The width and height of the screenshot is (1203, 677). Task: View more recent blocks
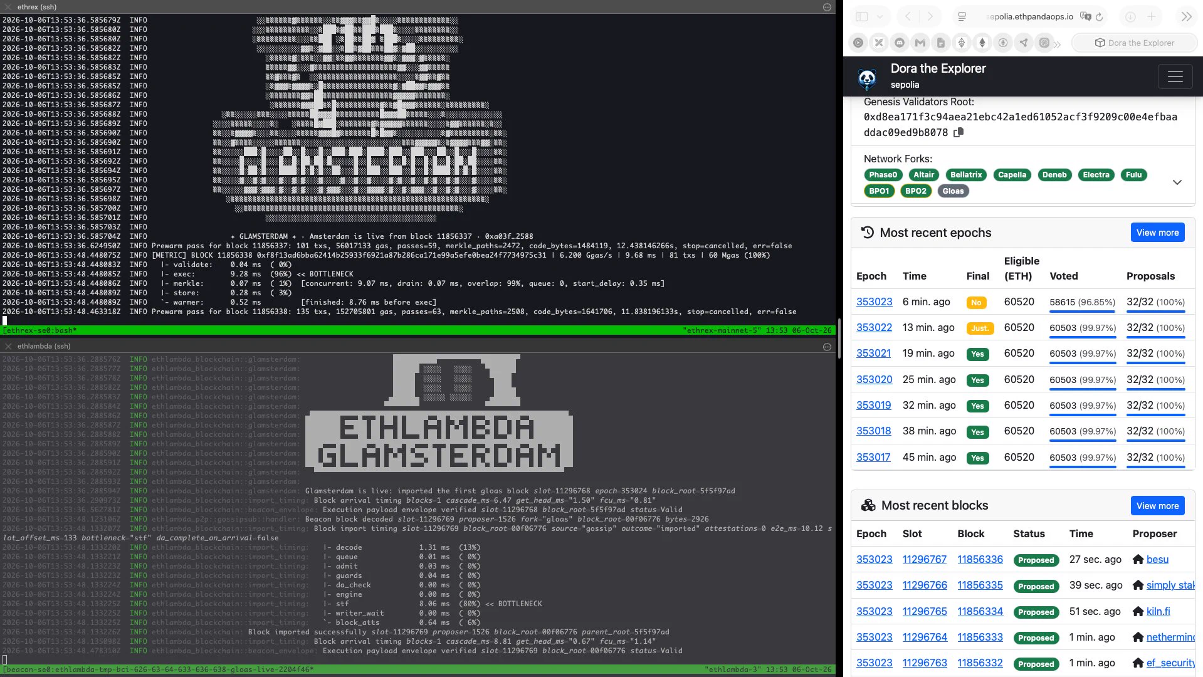pyautogui.click(x=1157, y=506)
